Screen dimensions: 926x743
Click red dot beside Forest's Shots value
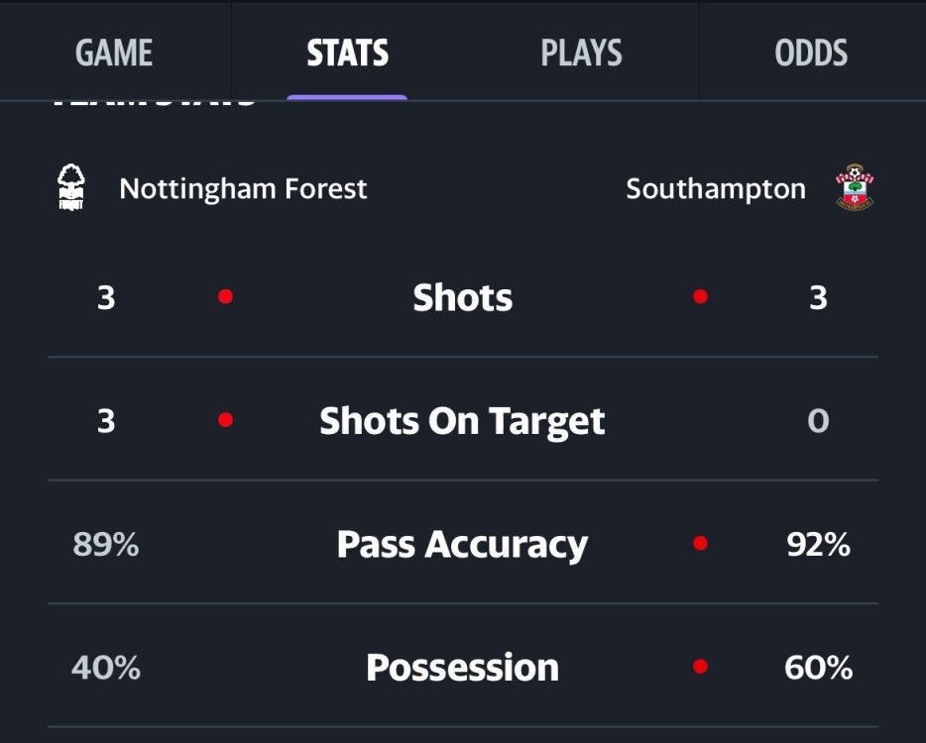click(226, 296)
